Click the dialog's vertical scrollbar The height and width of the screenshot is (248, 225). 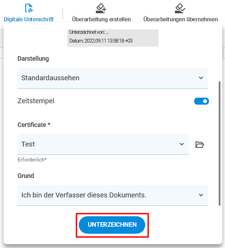click(219, 143)
